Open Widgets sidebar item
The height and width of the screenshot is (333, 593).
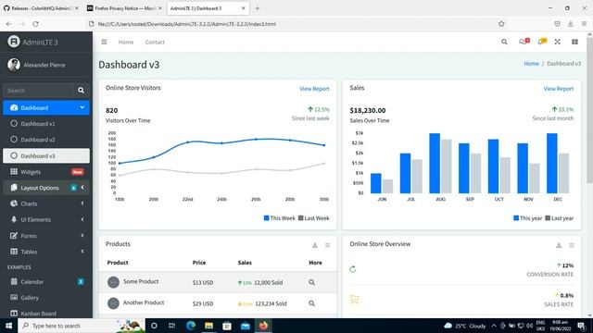(46, 172)
